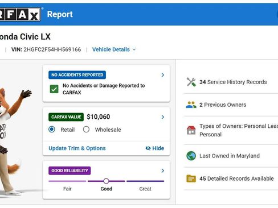Click CARFAX VALUE badge
The width and height of the screenshot is (278, 208).
click(x=66, y=117)
